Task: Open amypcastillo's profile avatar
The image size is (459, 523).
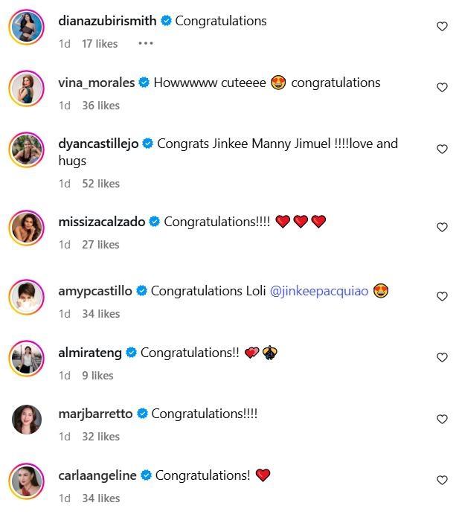Action: (27, 297)
